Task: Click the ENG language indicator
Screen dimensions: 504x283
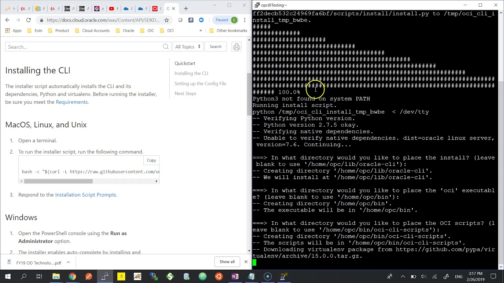Action: pyautogui.click(x=459, y=277)
